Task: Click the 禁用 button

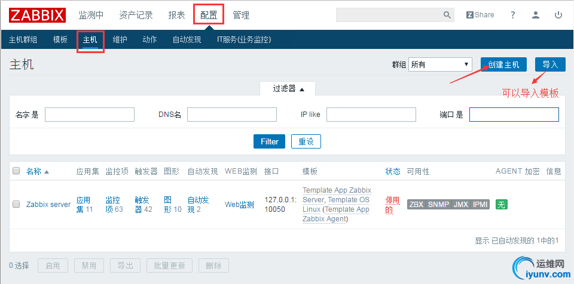Action: (x=89, y=266)
